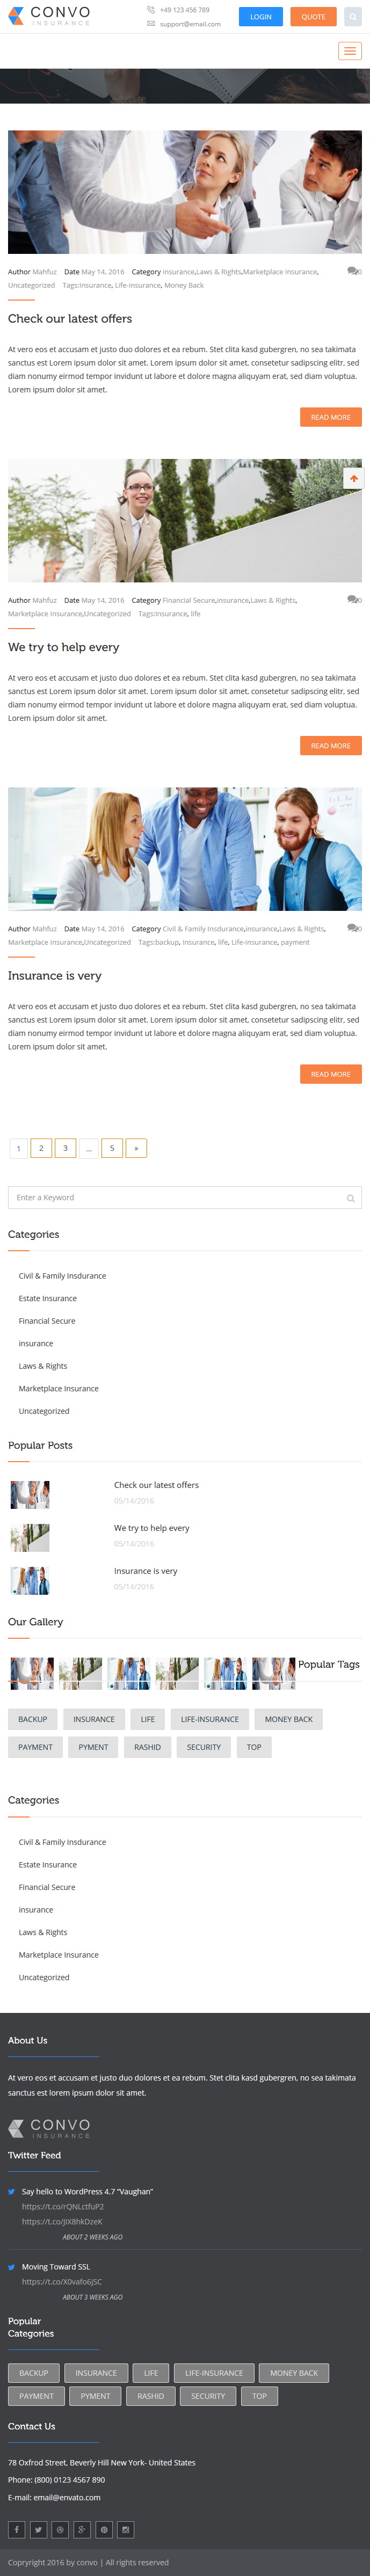Click the Convo Insurance header logo
The width and height of the screenshot is (370, 2576).
click(49, 16)
